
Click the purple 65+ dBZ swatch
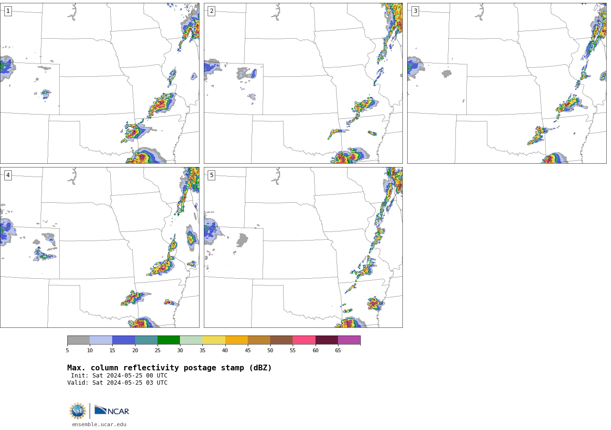(x=349, y=340)
